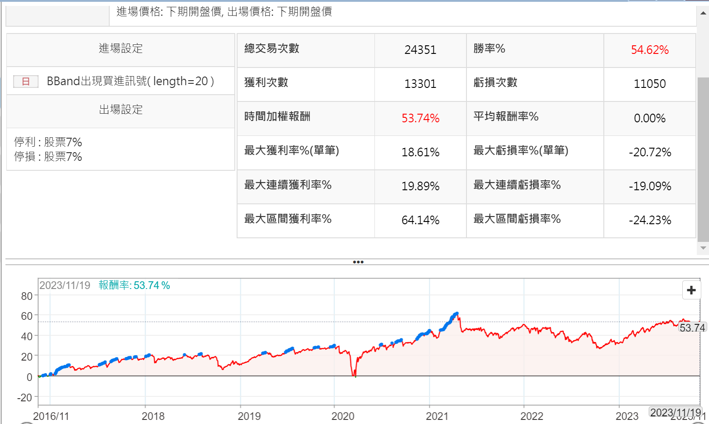Click the three-dot panel splitter handle
Image resolution: width=709 pixels, height=424 pixels.
coord(358,262)
